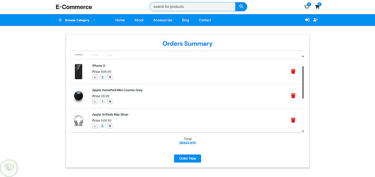Click the price 899.99
The image size is (375, 177).
pyautogui.click(x=106, y=71)
